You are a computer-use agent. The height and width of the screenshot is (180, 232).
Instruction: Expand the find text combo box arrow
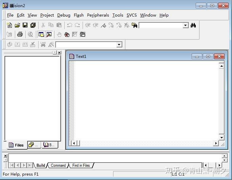(185, 25)
